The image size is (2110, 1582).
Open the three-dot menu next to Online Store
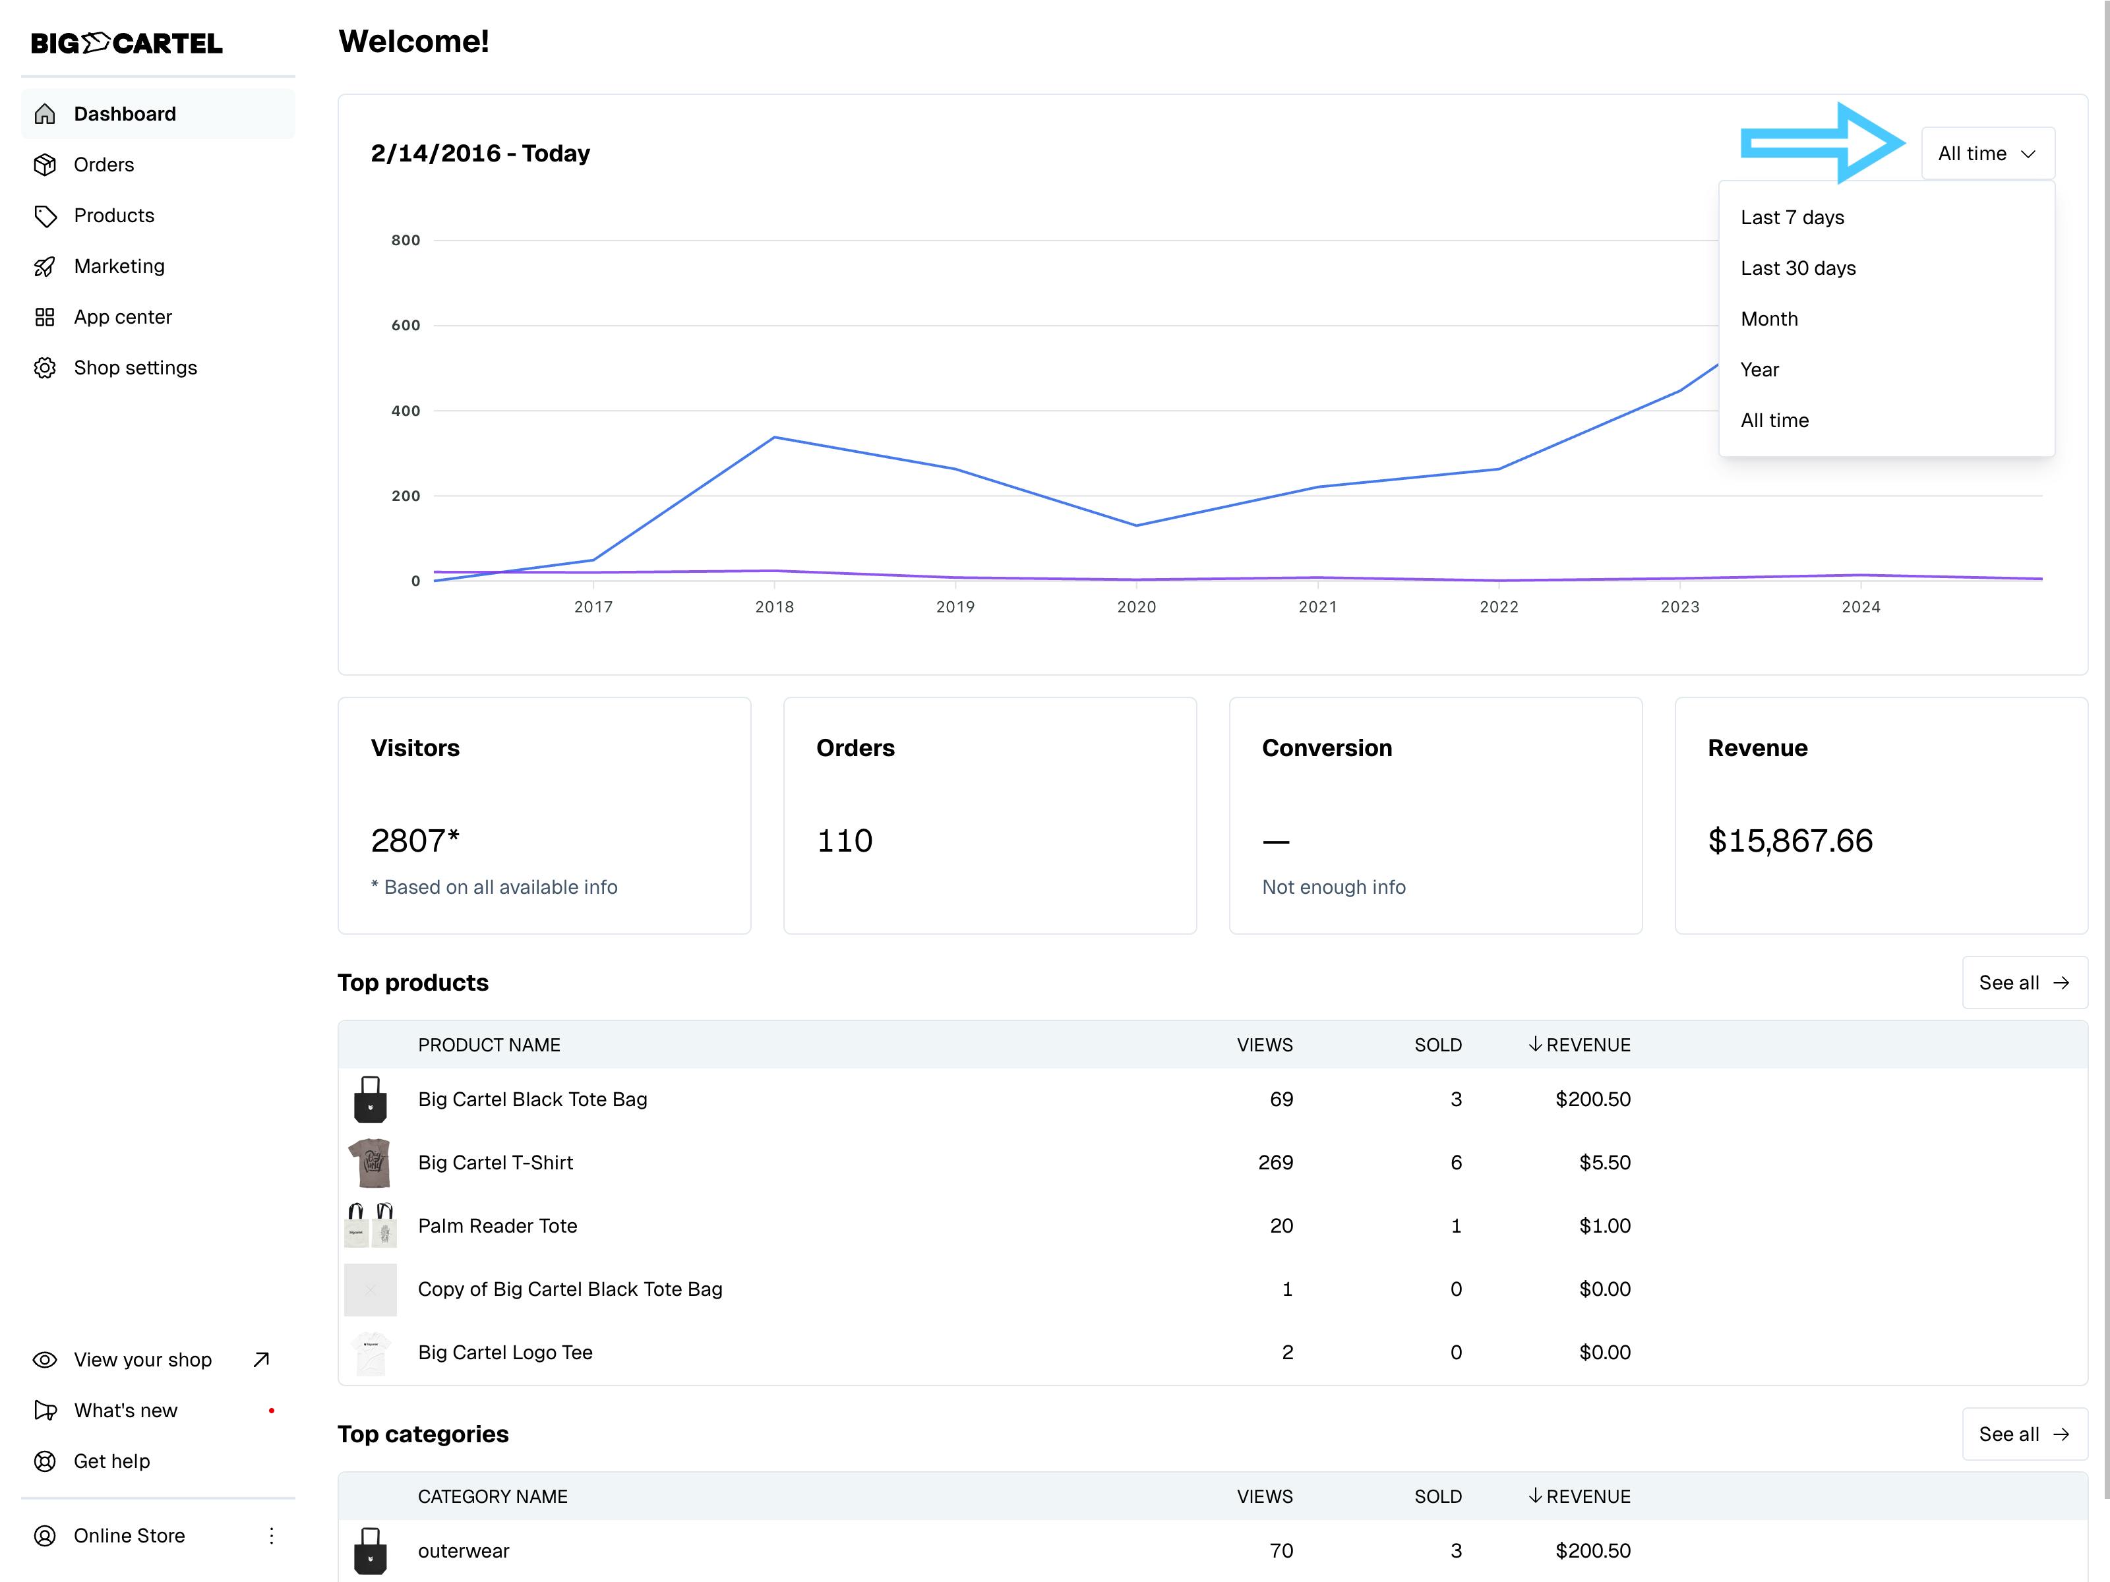pos(272,1535)
